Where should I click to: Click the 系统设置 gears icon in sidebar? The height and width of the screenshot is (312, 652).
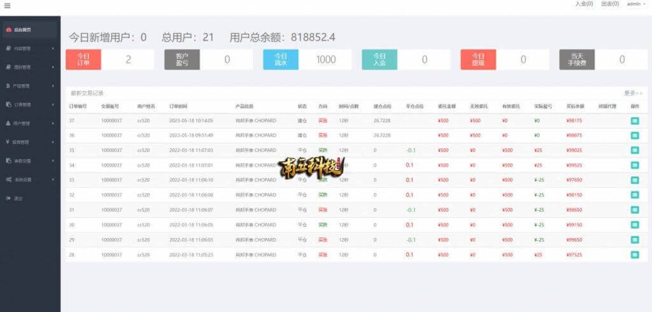[x=8, y=180]
